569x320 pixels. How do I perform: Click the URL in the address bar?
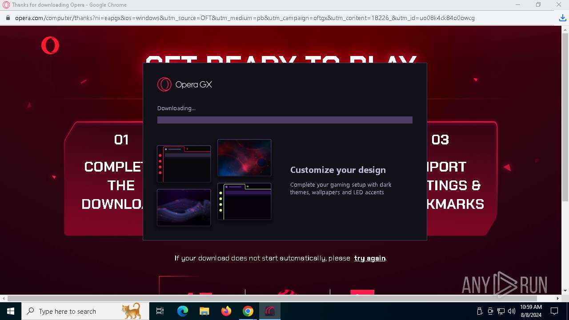tap(244, 18)
